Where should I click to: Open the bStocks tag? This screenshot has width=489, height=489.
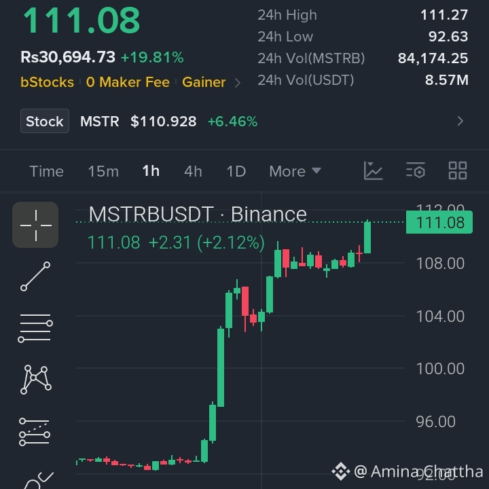pos(47,82)
